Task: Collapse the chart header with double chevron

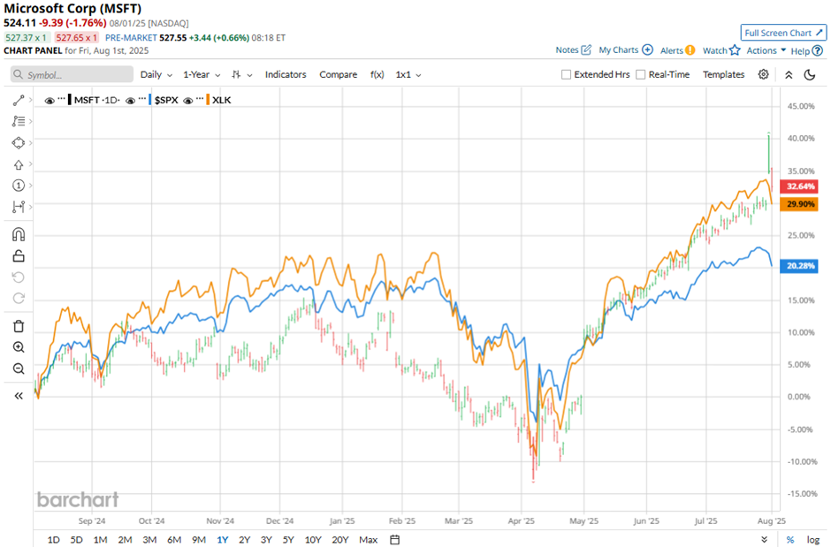Action: coord(789,74)
